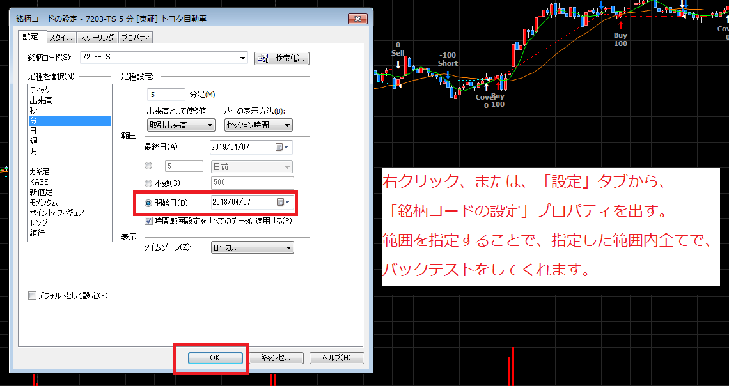Select 日 in chart type list
Image resolution: width=729 pixels, height=386 pixels.
pyautogui.click(x=70, y=131)
